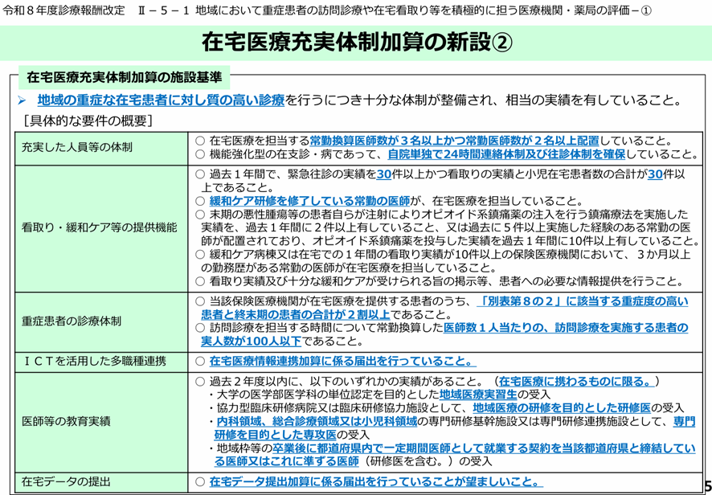Viewport: 712px width, 495px height.
Task: Click the arrow bullet before 地域の重症な在宅患者
Action: coord(23,101)
